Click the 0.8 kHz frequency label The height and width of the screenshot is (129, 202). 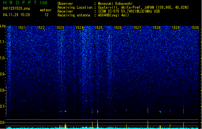coord(3,90)
